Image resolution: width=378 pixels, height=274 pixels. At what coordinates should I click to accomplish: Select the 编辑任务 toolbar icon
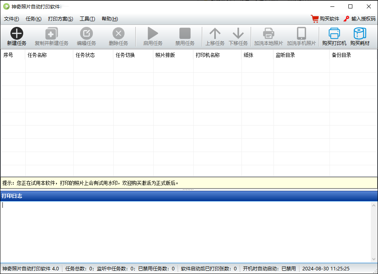(86, 33)
